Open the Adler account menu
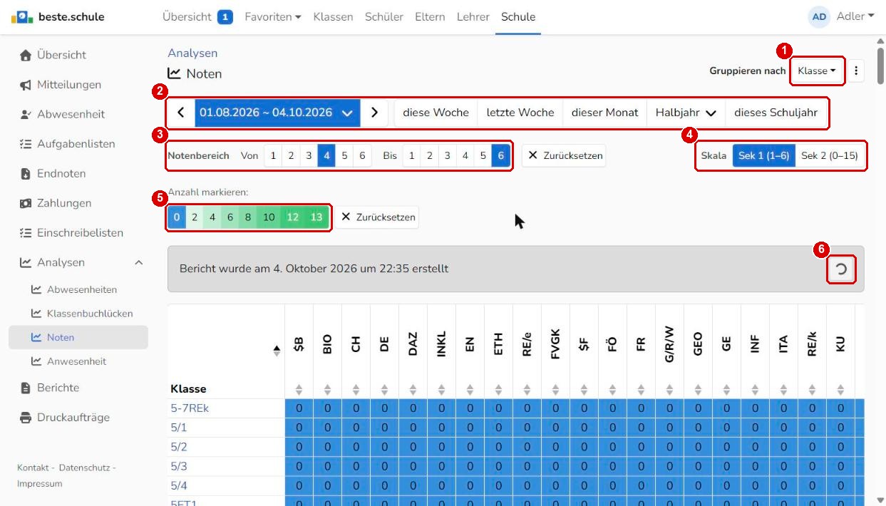 [855, 16]
